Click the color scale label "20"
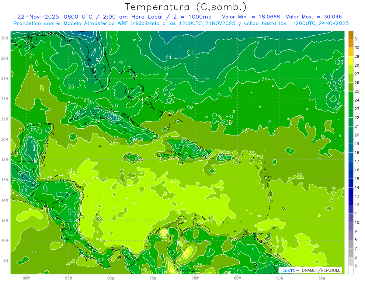Screen dimensions: 365x282 (x=357, y=135)
